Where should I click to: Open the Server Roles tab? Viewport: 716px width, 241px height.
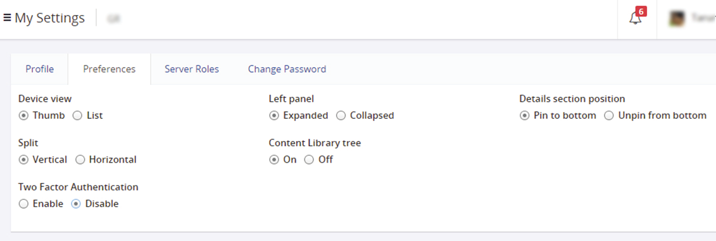192,69
